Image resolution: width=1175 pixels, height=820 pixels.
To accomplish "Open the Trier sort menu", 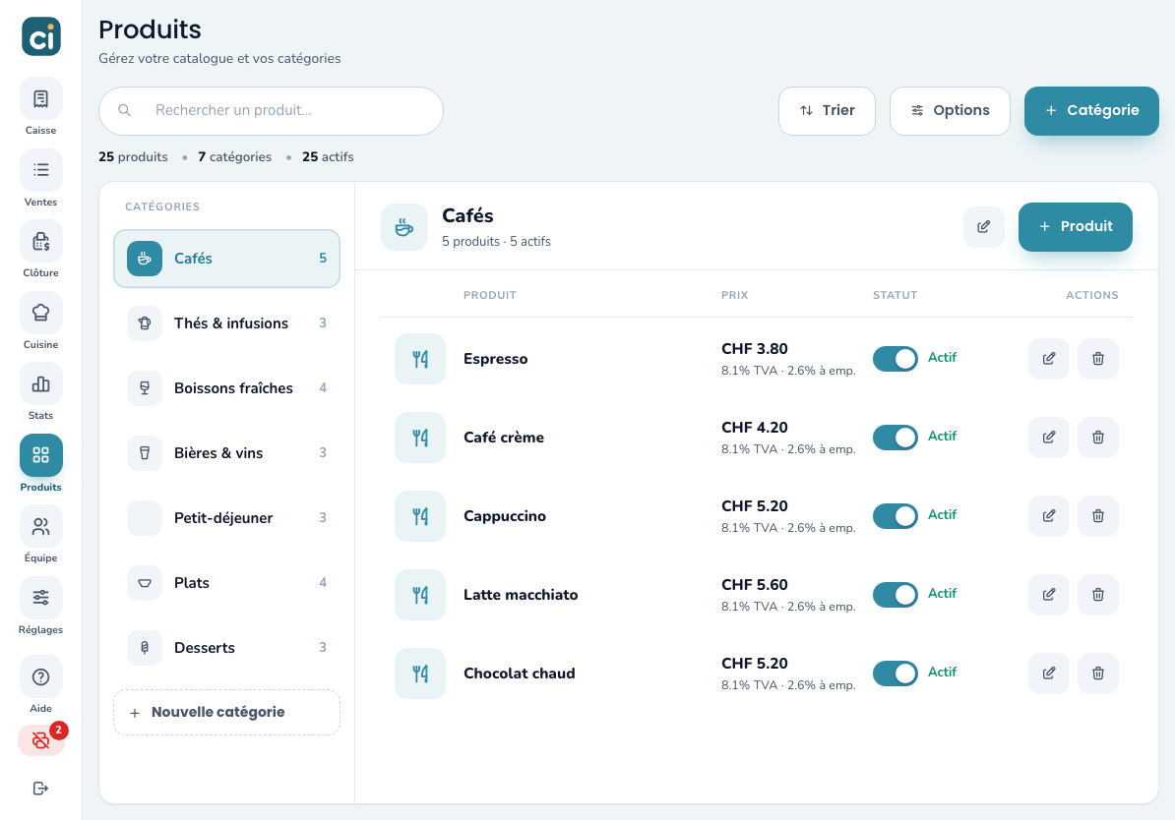I will (828, 111).
